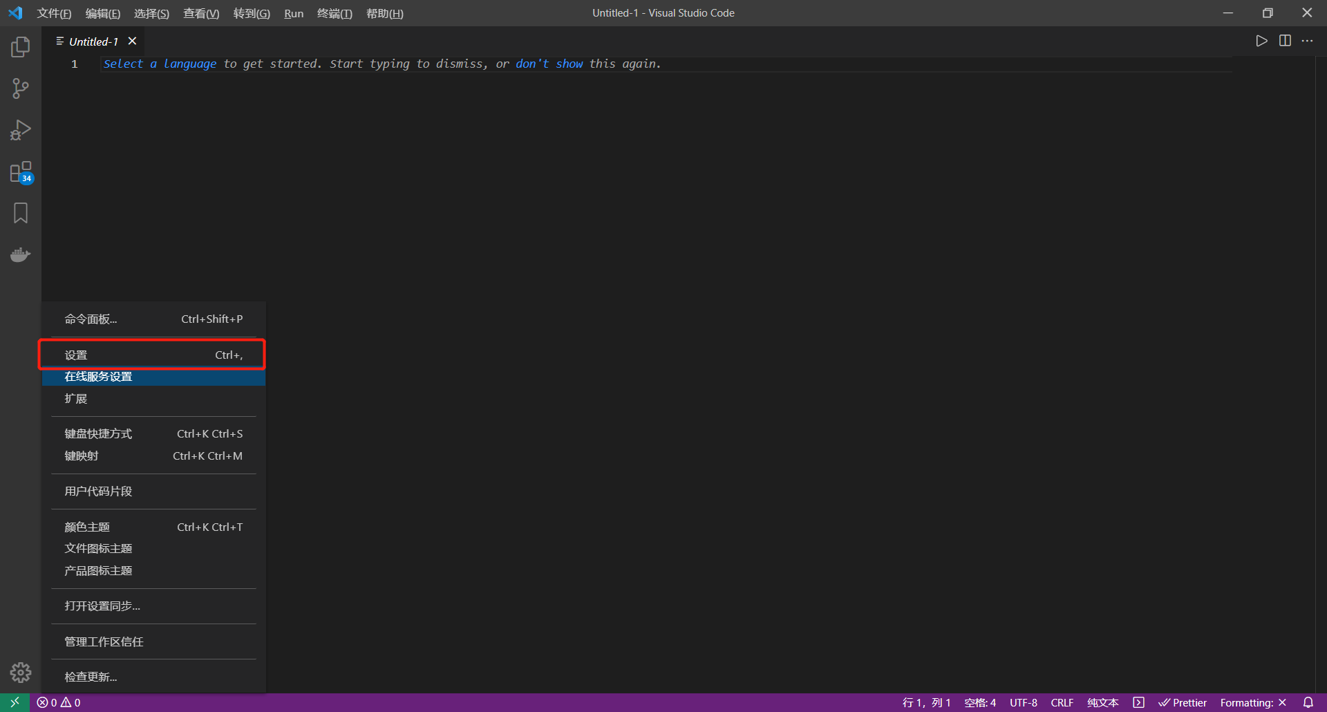Click the Manage gear icon
Viewport: 1327px width, 712px height.
coord(21,673)
